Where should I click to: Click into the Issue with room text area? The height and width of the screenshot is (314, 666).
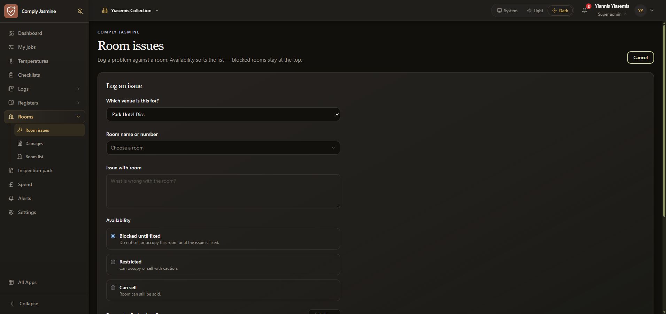point(223,191)
